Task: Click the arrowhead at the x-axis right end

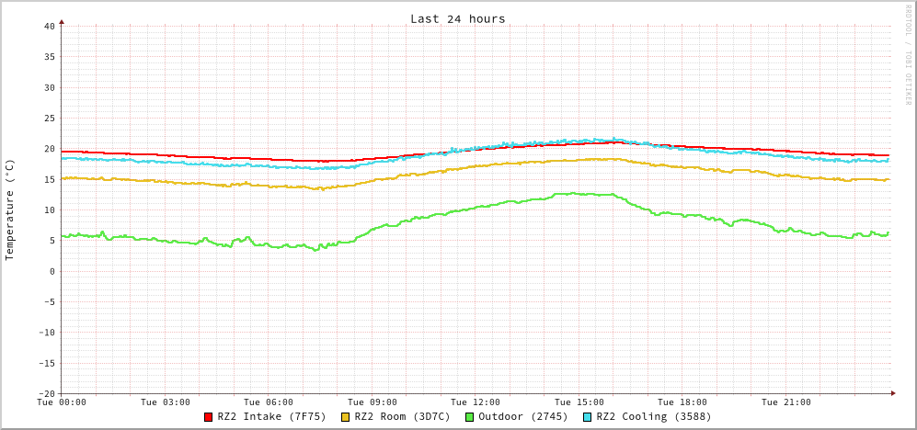Action: pyautogui.click(x=892, y=393)
